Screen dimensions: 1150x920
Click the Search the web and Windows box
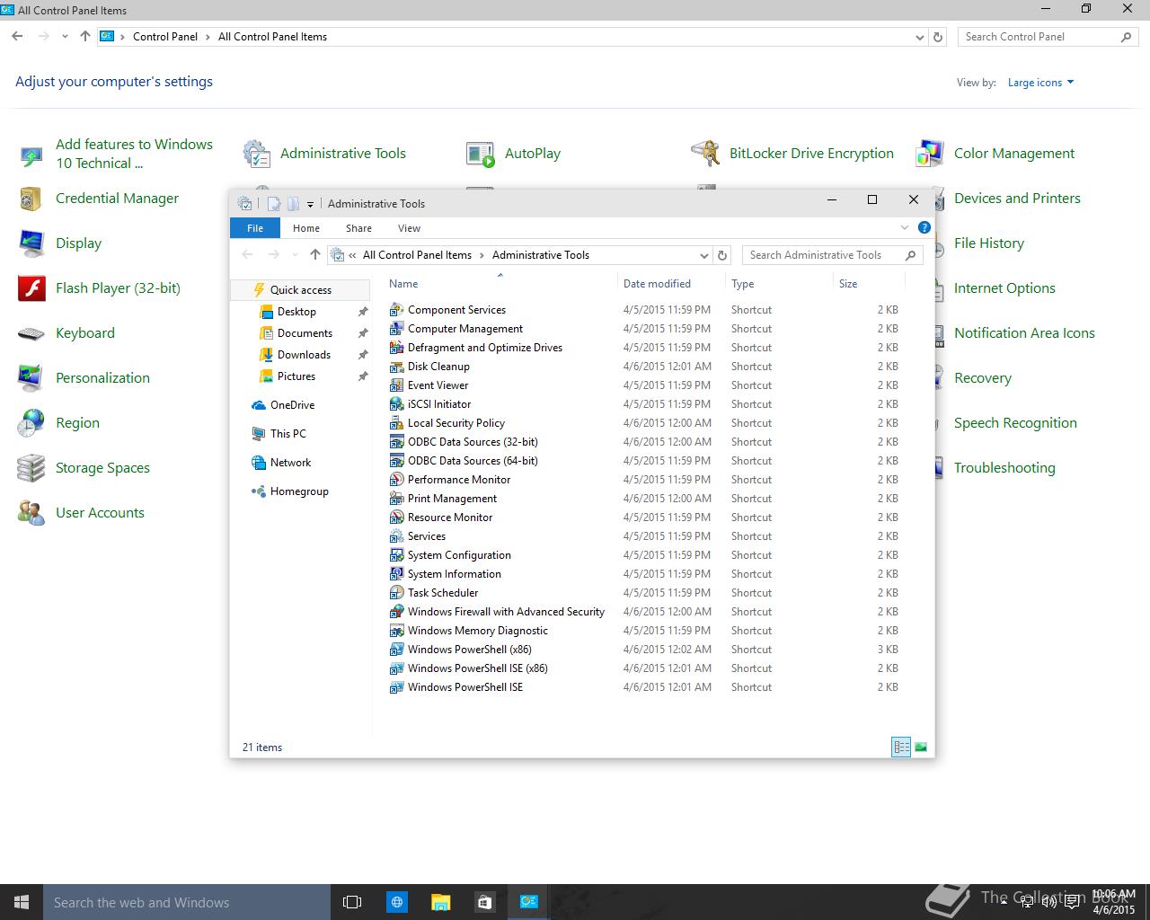tap(187, 902)
